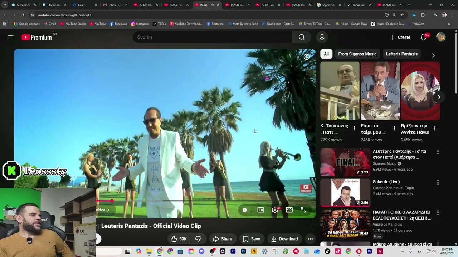Image resolution: width=458 pixels, height=257 pixels.
Task: Like the video with 59K likes
Action: (178, 239)
